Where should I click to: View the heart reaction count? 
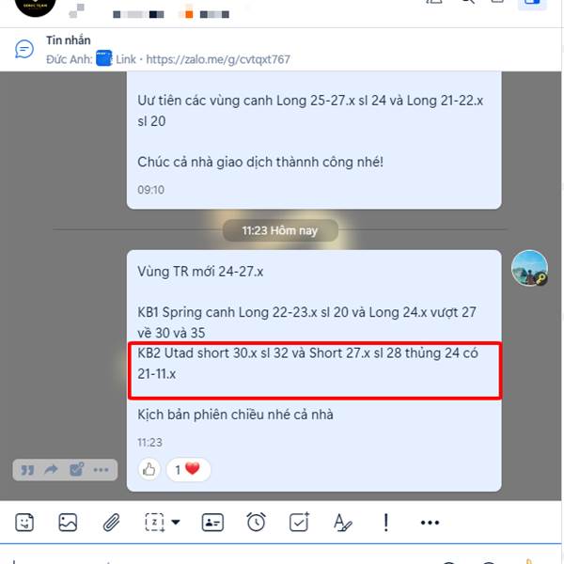(188, 469)
